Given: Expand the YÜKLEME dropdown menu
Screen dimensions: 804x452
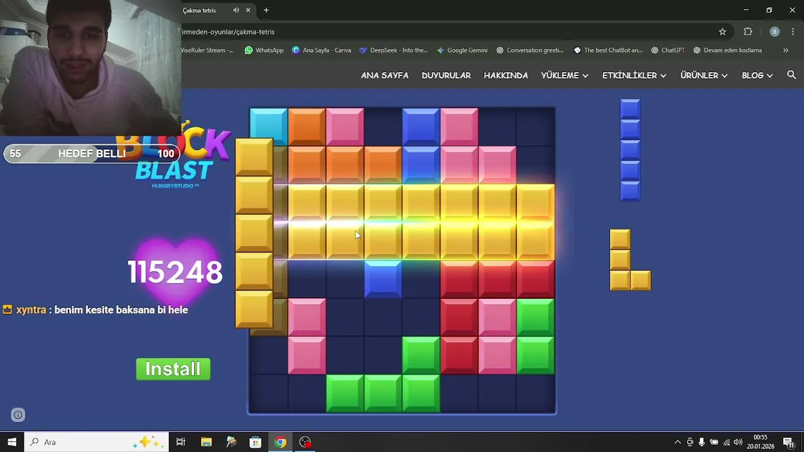Looking at the screenshot, I should (x=565, y=75).
